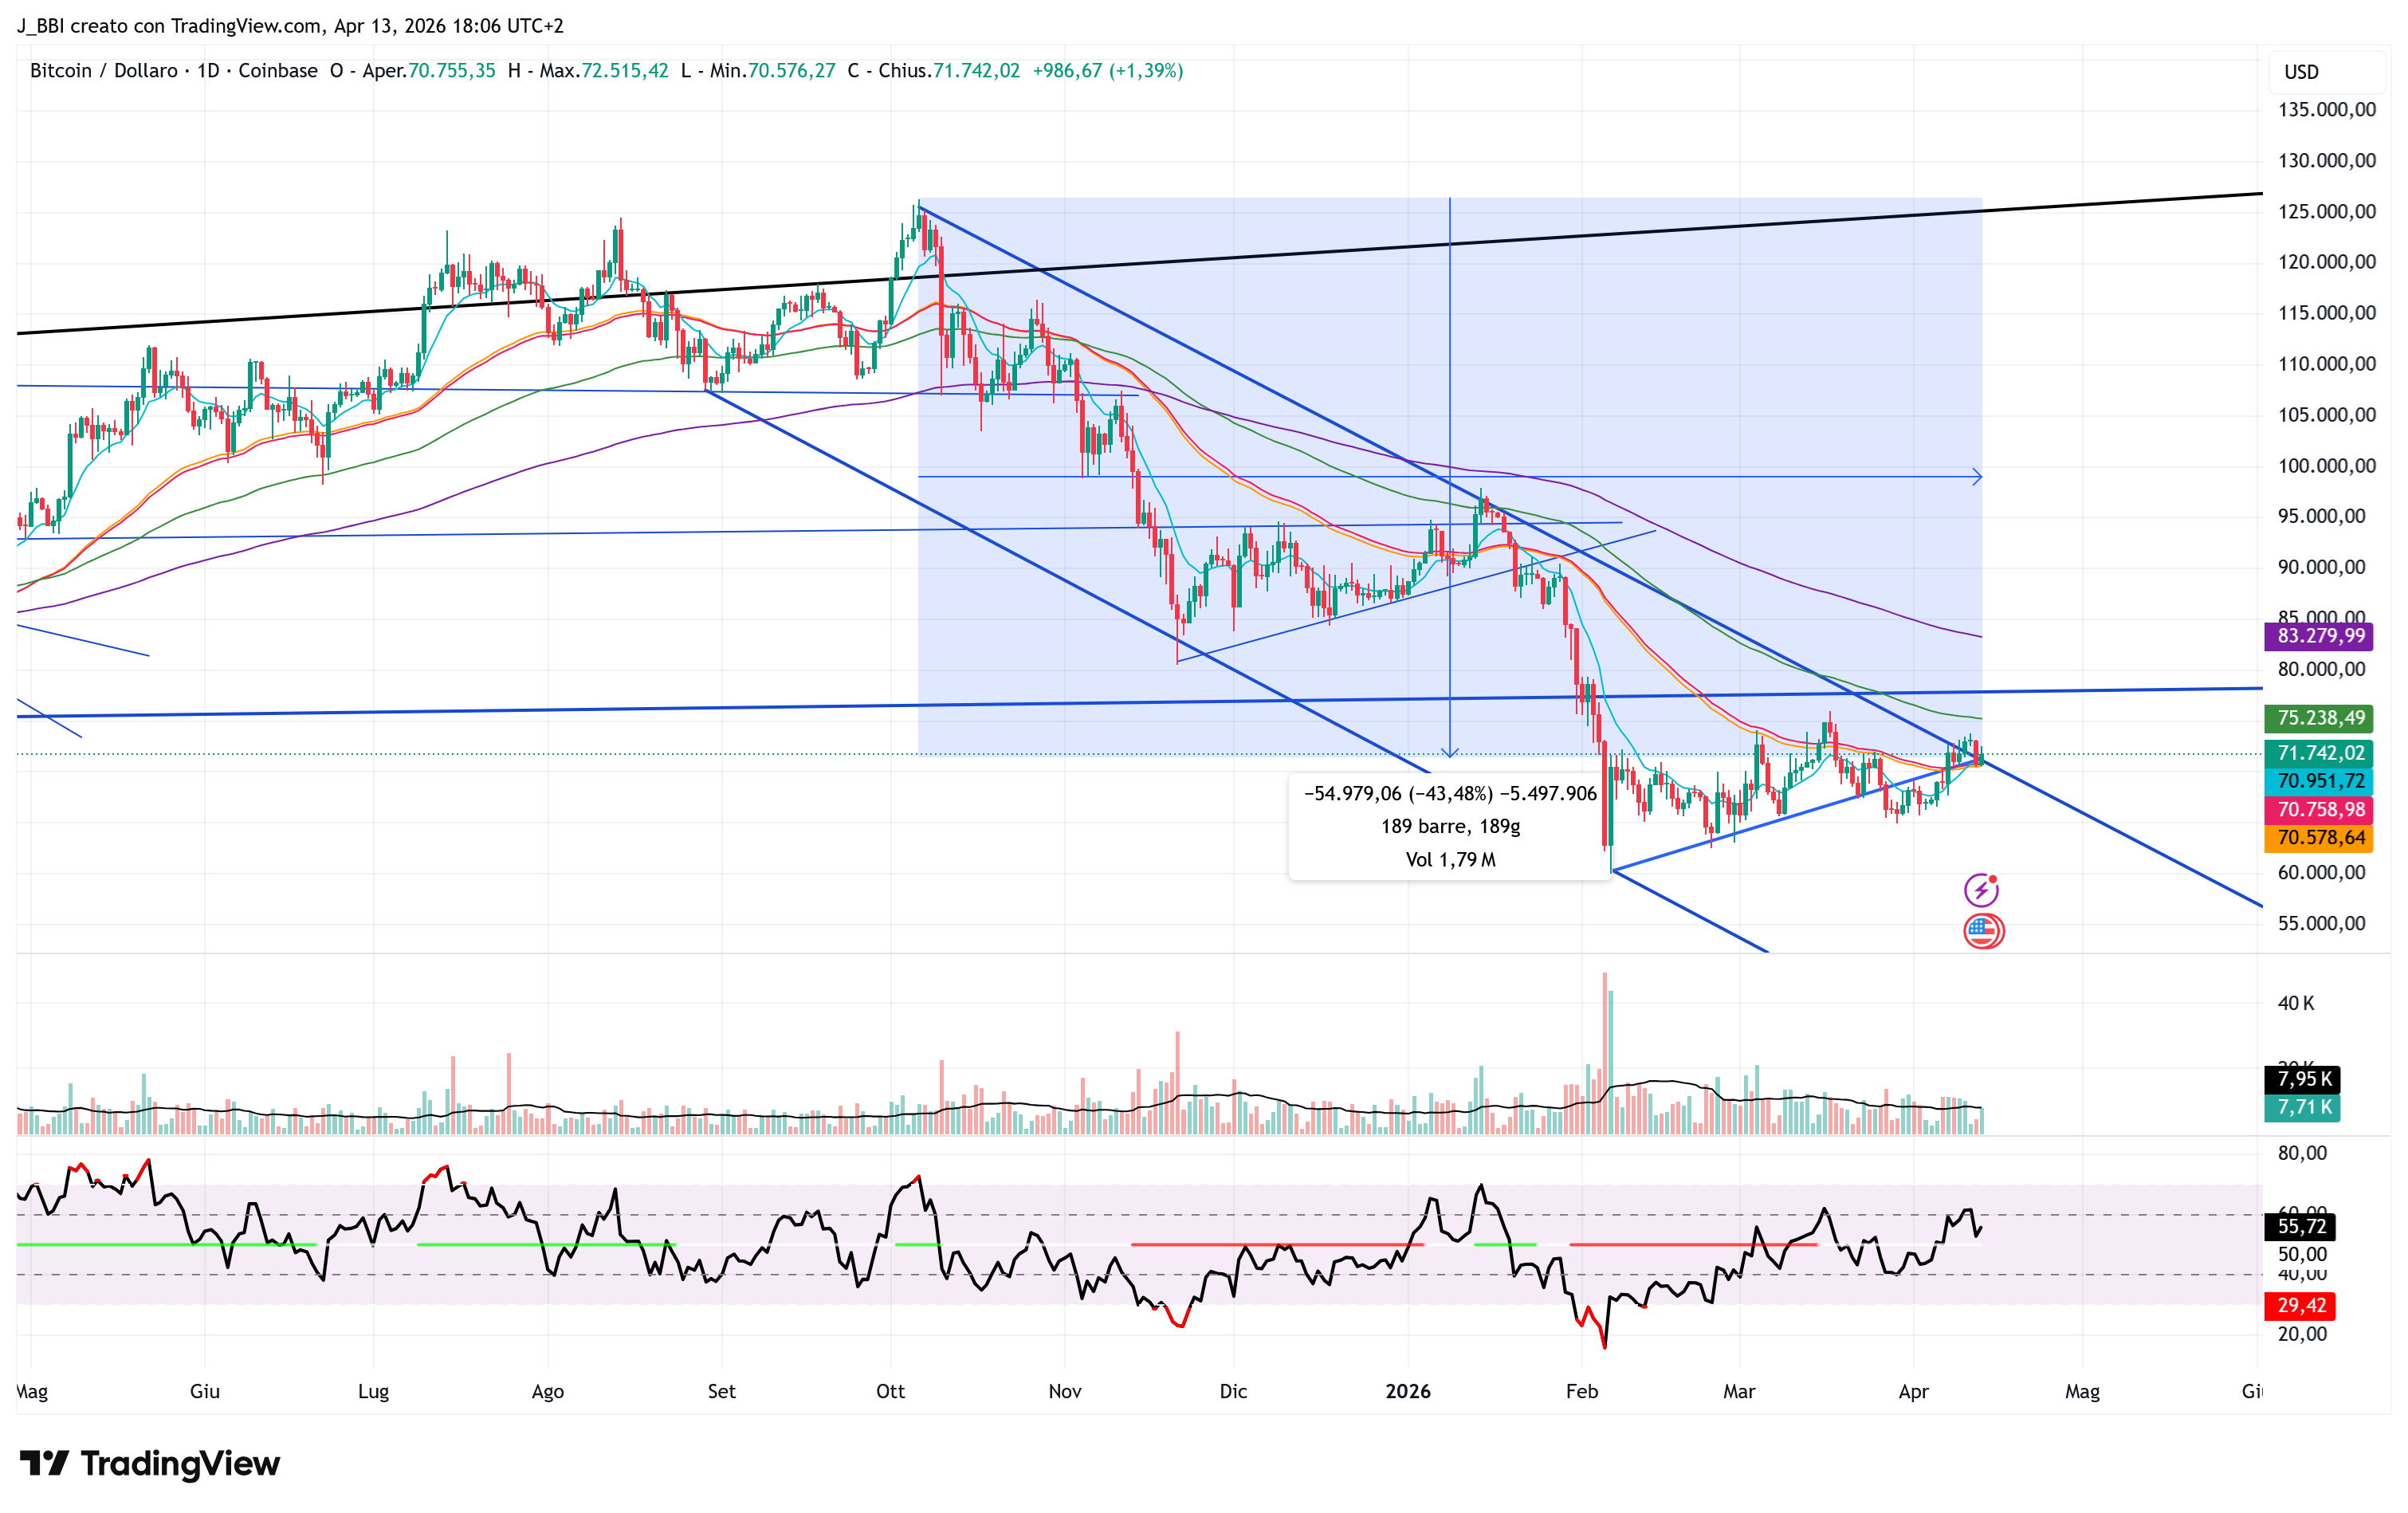Click the purple 83.279,99 moving average label
Viewport: 2408px width, 1513px height.
pos(2320,636)
